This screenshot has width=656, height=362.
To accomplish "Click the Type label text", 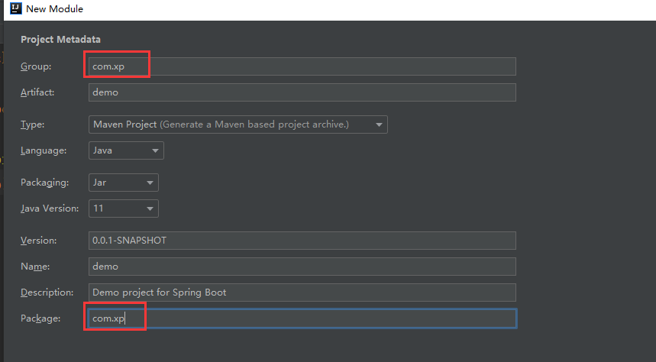I will (x=32, y=124).
